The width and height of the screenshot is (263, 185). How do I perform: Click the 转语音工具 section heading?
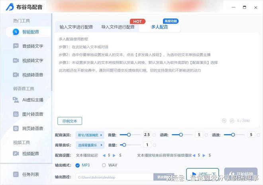(24, 89)
